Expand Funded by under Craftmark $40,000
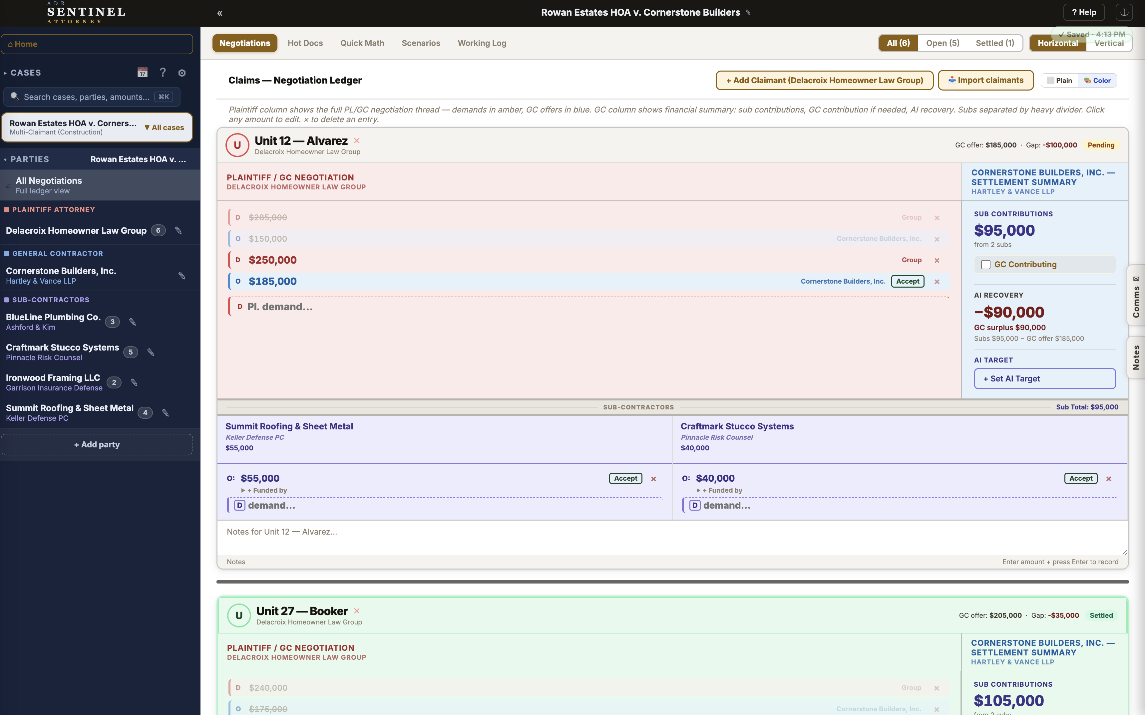 point(719,490)
